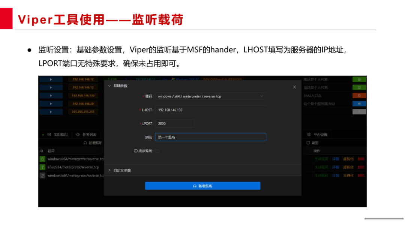This screenshot has height=228, width=405.
Task: Click the green ID badge 7
Action: [x=42, y=167]
